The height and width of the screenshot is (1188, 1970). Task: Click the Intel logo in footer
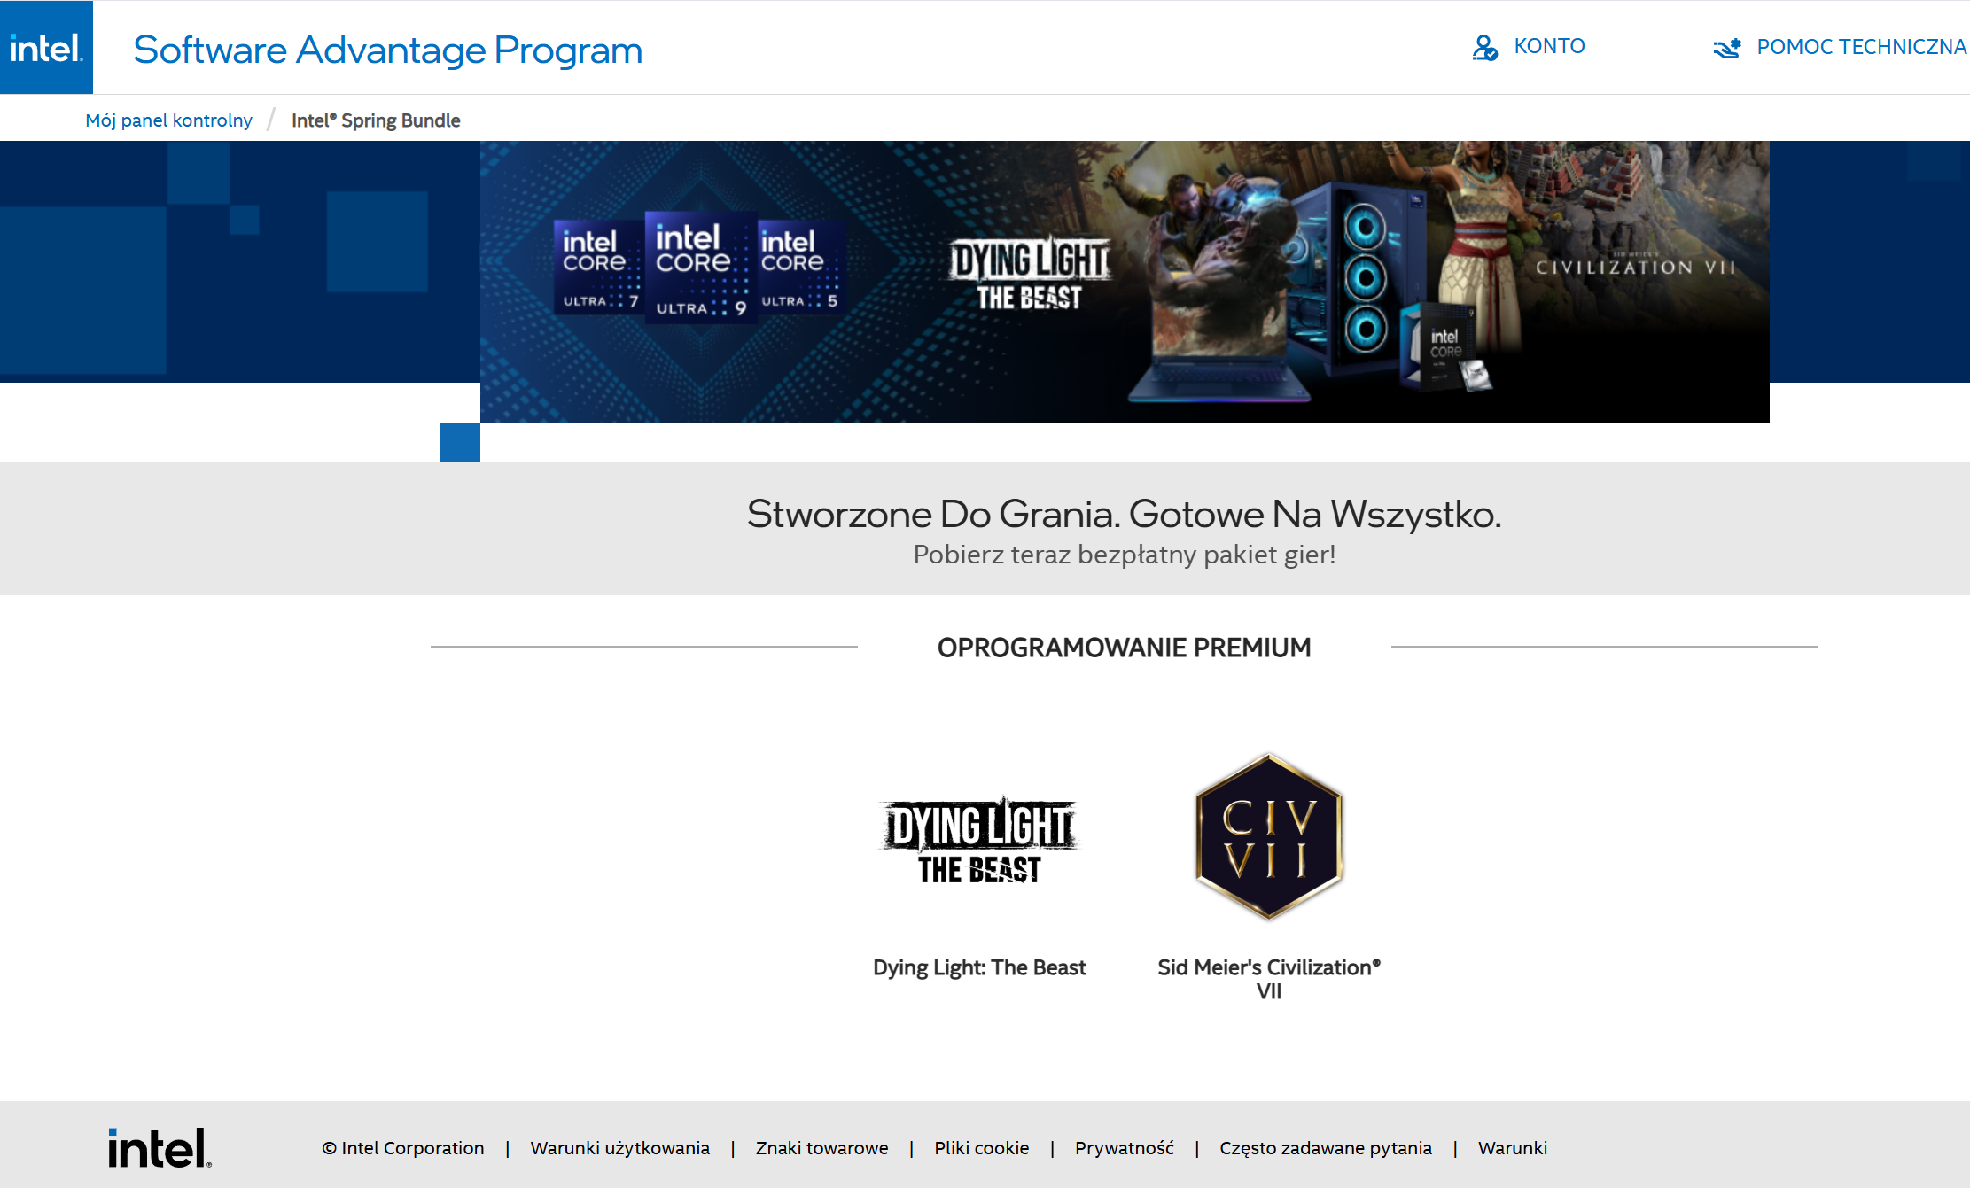(x=160, y=1148)
